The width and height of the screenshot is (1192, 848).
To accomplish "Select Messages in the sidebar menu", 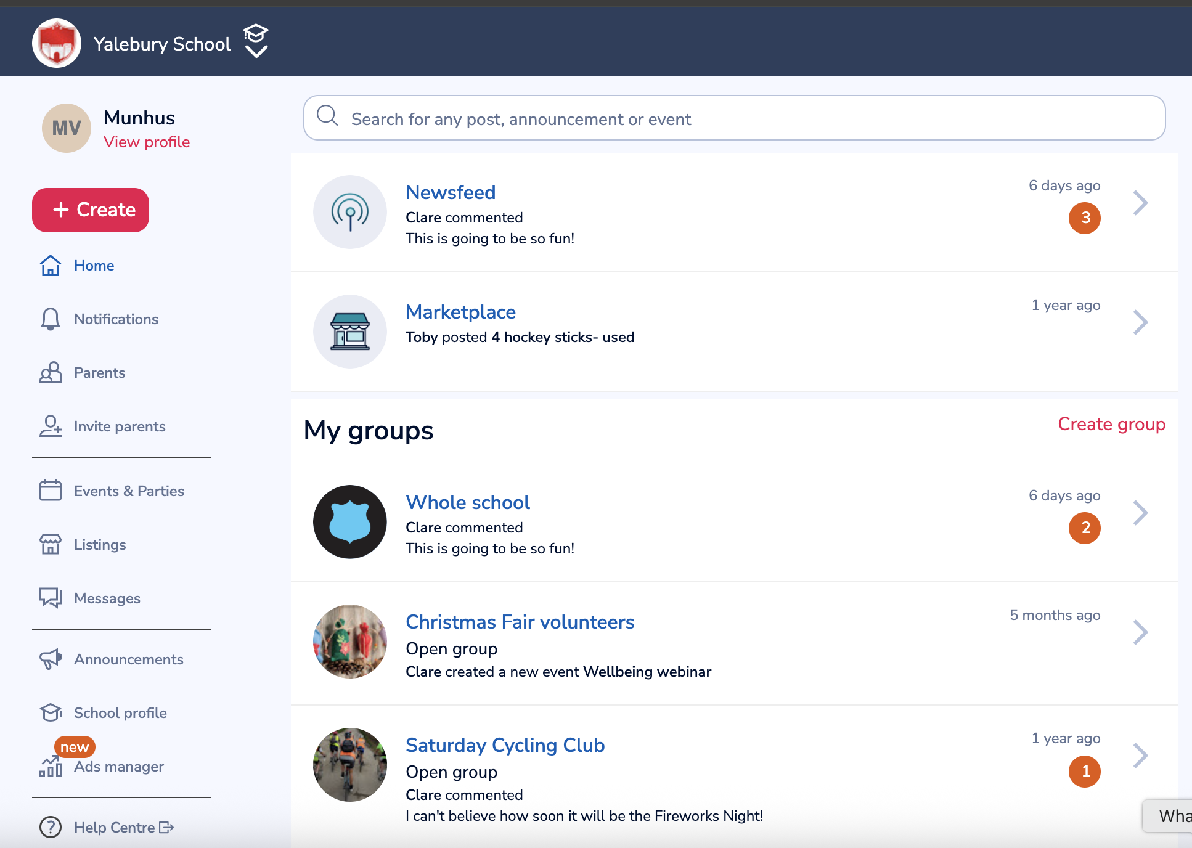I will (107, 598).
